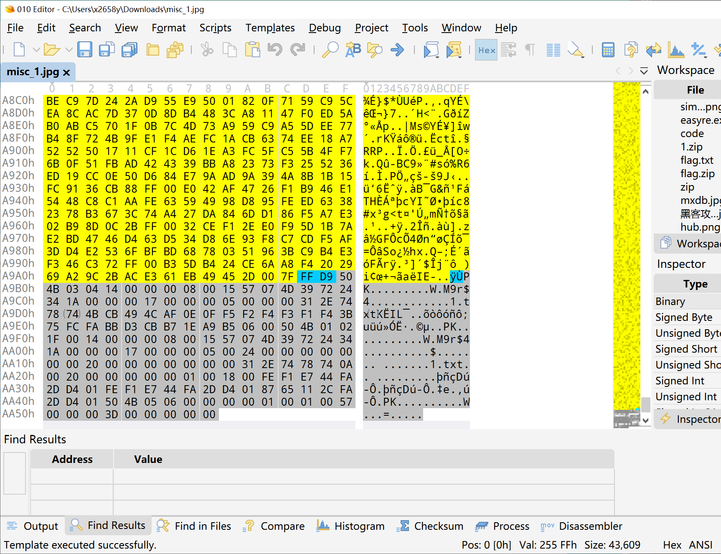This screenshot has width=721, height=554.
Task: Click the Value column header
Action: 363,459
